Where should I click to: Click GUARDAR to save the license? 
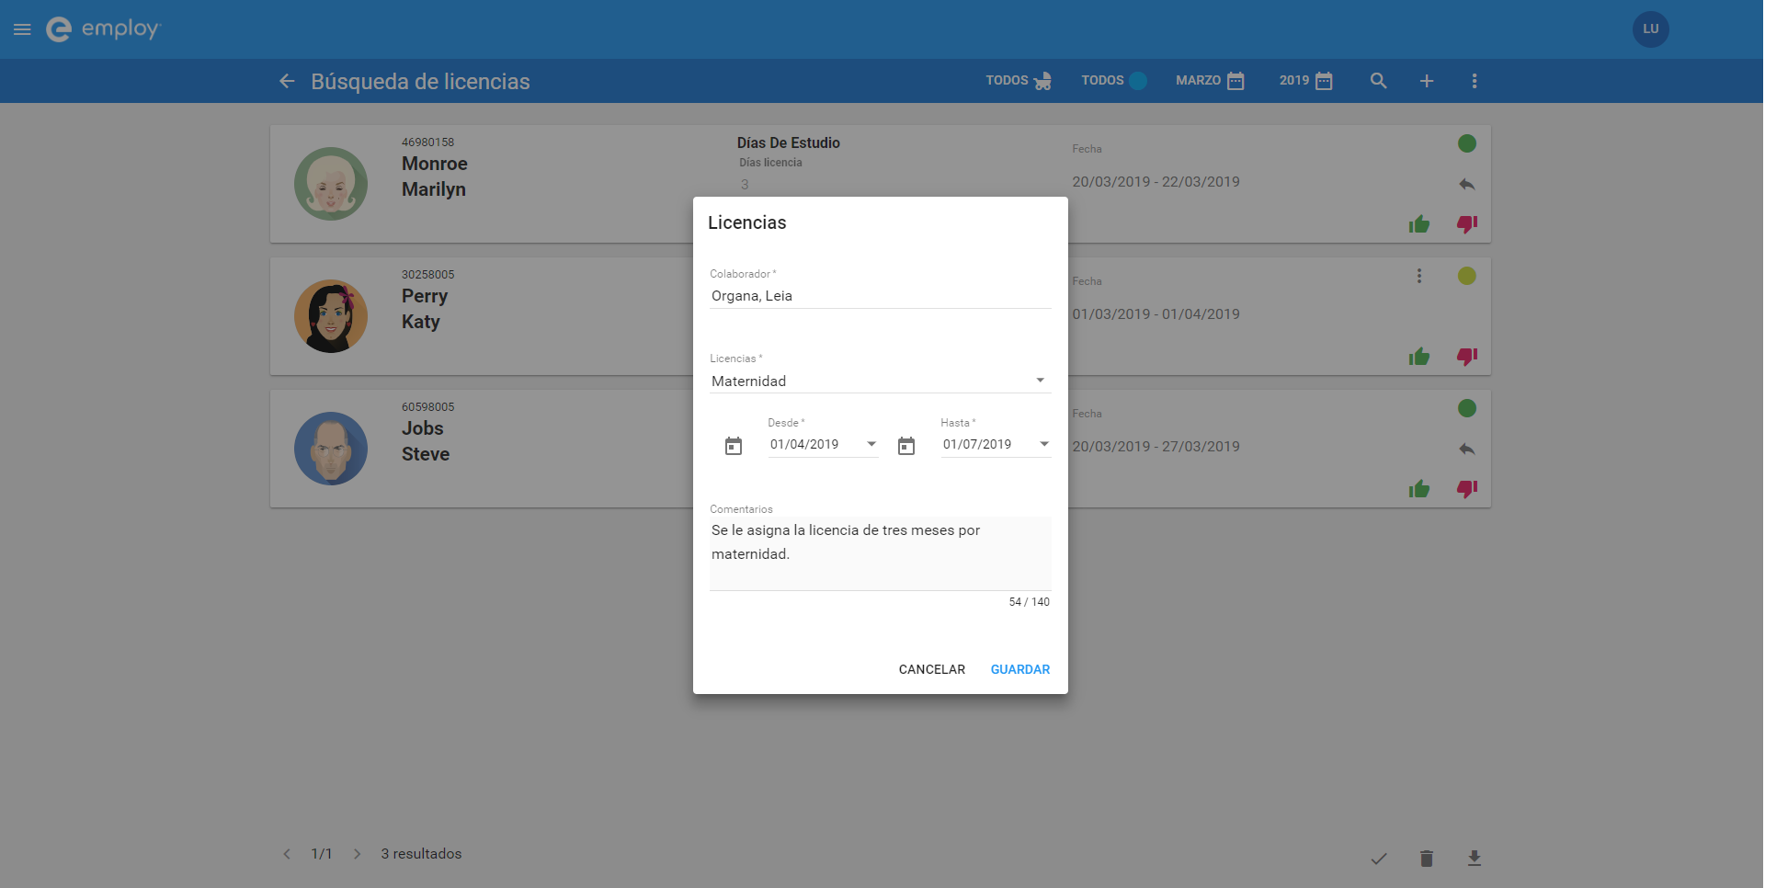pos(1020,669)
